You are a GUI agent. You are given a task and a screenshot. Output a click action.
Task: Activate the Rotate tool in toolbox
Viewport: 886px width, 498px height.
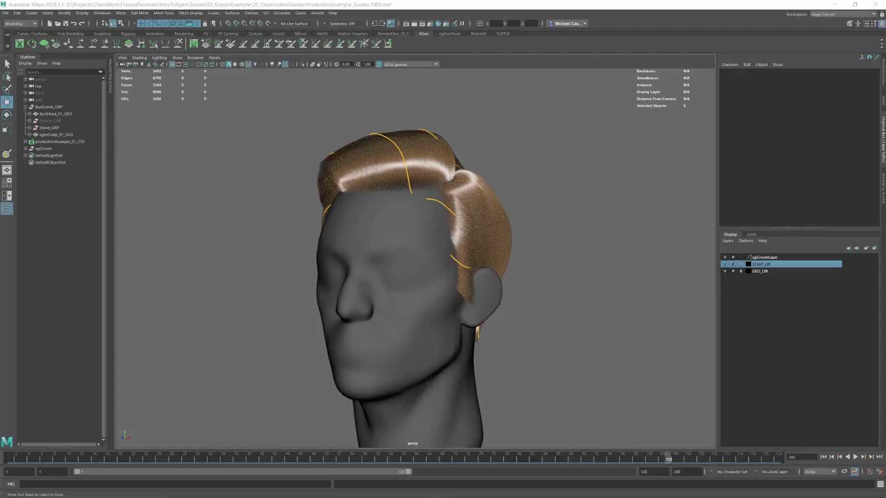click(x=7, y=115)
